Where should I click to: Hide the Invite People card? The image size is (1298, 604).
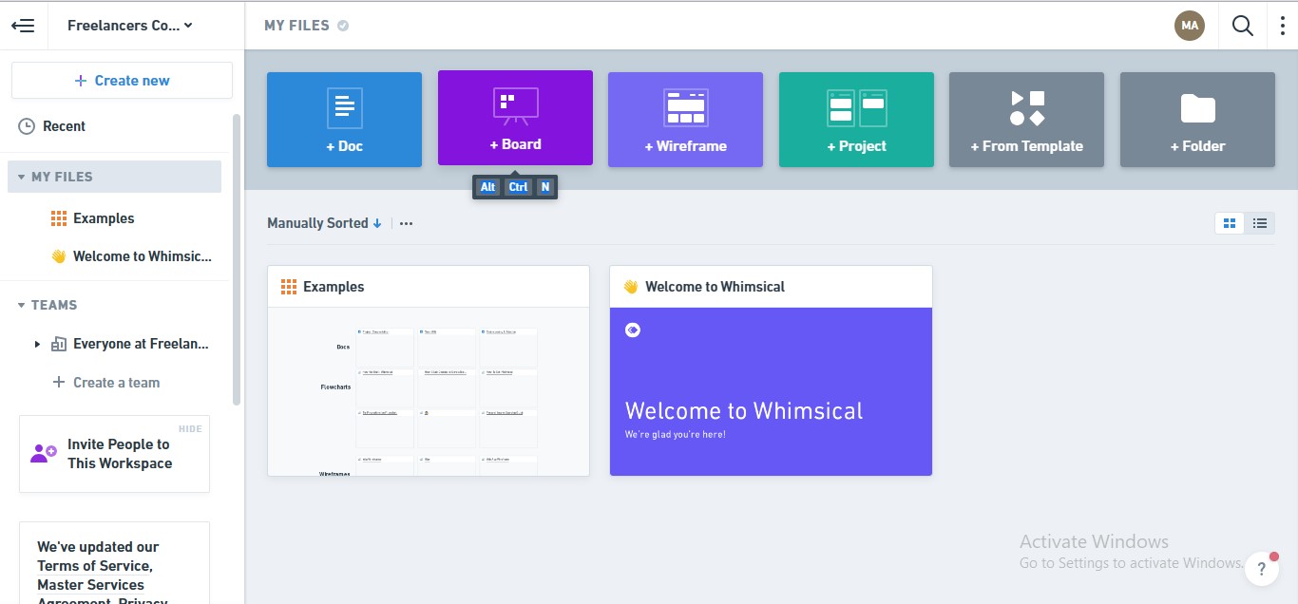pos(190,429)
